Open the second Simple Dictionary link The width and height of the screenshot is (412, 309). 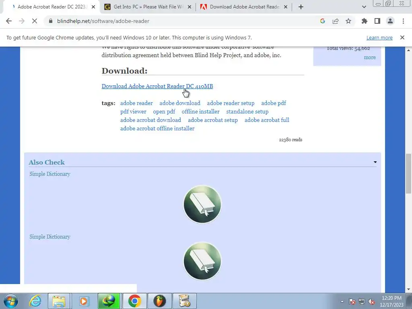[x=49, y=237]
